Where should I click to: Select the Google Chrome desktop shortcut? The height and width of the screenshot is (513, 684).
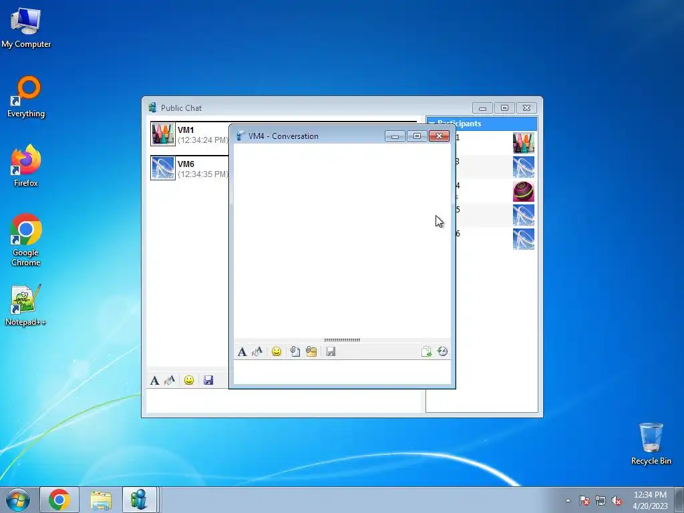pyautogui.click(x=26, y=240)
